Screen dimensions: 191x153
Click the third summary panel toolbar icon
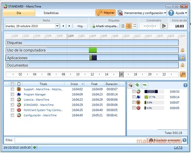(145, 85)
